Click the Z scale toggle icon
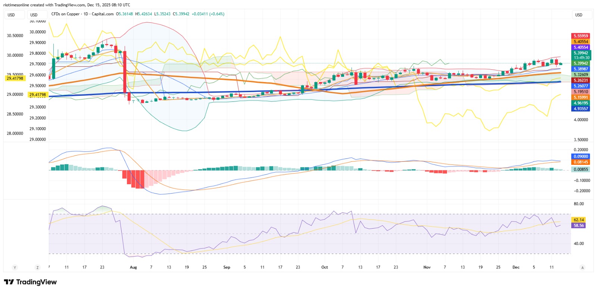Viewport: 597px width, 292px height. coord(37,267)
